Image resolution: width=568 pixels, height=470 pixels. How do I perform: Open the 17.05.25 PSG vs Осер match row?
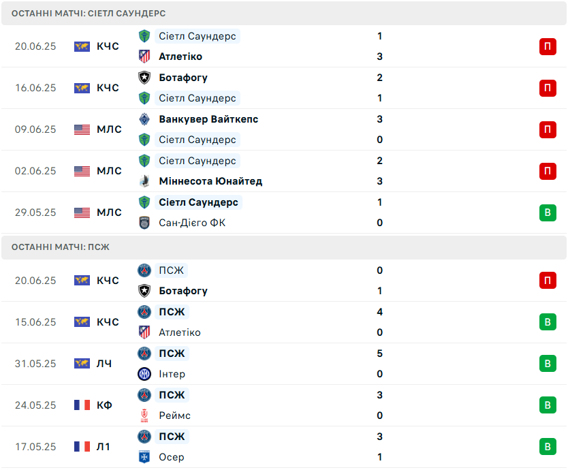(284, 447)
